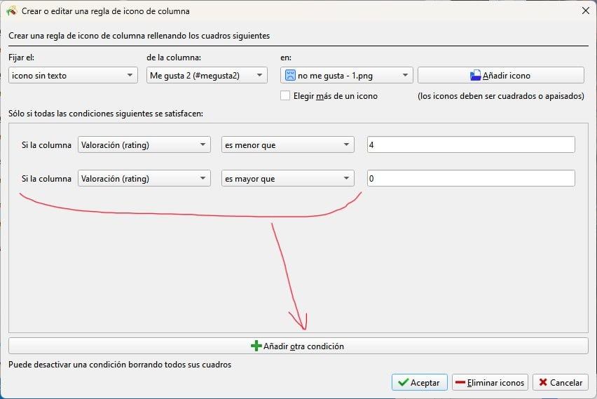
Task: Open the 'es mayor que' operator dropdown
Action: click(287, 178)
